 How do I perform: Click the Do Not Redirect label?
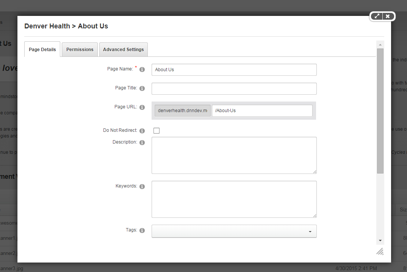[x=120, y=130]
